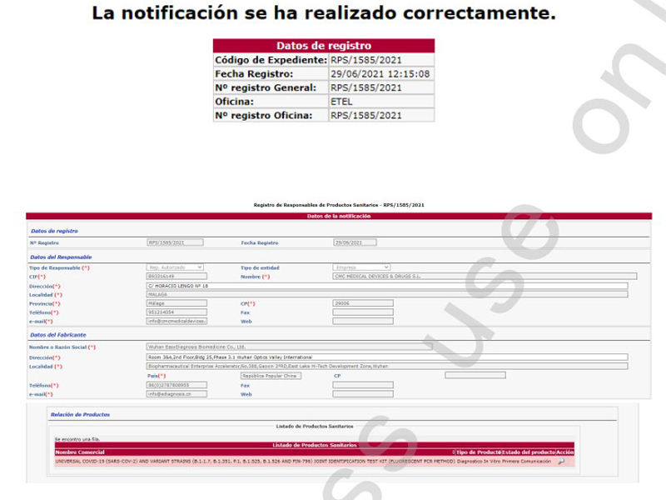
Task: Select the MALAGA Localidad field
Action: tap(386, 294)
